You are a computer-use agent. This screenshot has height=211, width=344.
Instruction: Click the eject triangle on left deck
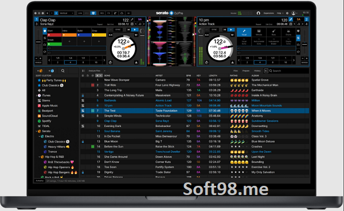pos(136,62)
